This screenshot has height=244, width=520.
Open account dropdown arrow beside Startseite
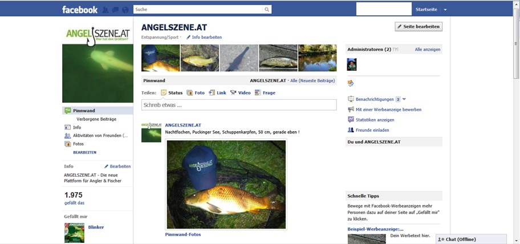pyautogui.click(x=445, y=10)
